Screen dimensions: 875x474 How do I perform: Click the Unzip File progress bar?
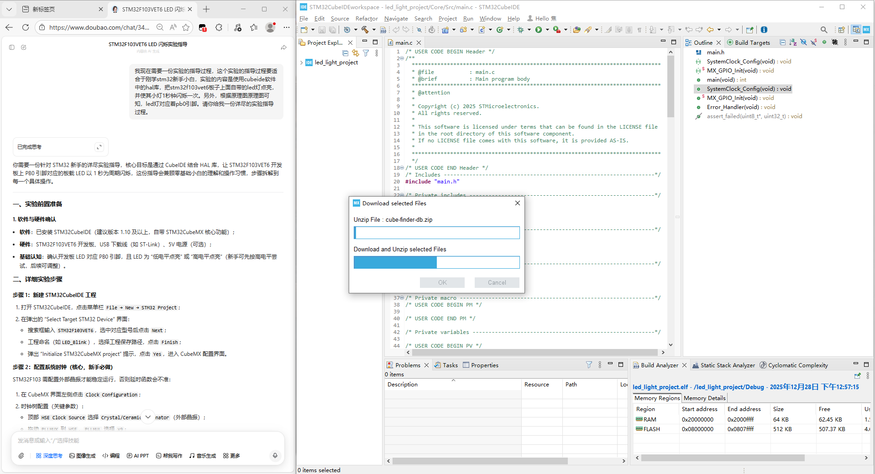(x=436, y=233)
